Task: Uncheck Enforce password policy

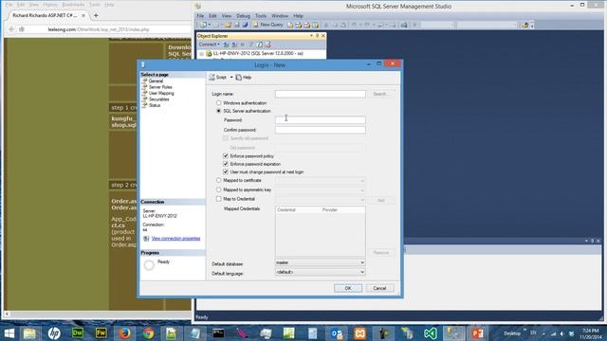Action: pos(226,155)
